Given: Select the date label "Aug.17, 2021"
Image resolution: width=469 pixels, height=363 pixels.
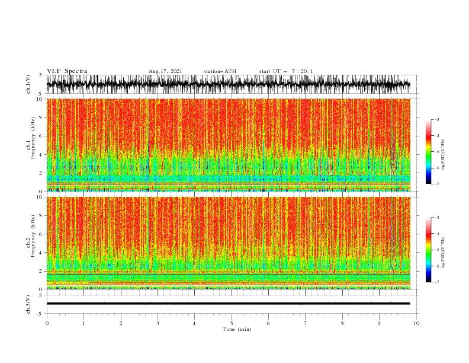Looking at the screenshot, I should tap(165, 71).
